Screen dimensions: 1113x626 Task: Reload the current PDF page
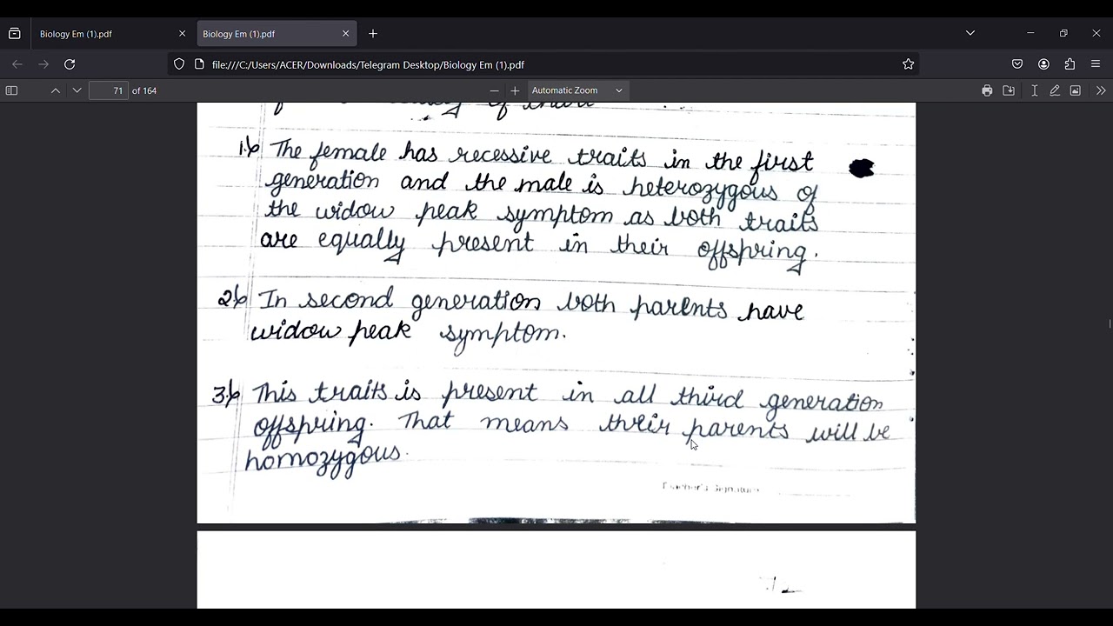(x=70, y=64)
